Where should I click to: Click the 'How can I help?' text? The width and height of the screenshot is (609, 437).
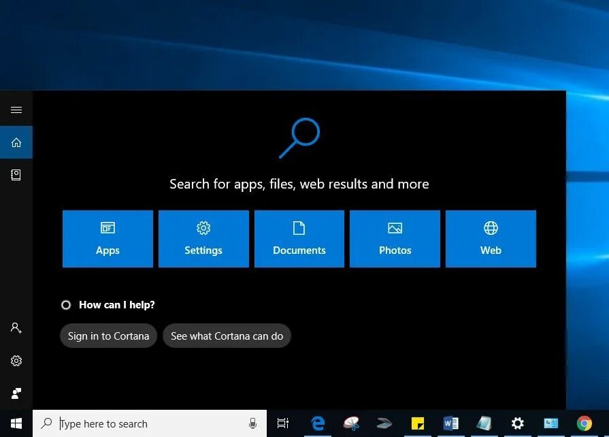click(116, 305)
